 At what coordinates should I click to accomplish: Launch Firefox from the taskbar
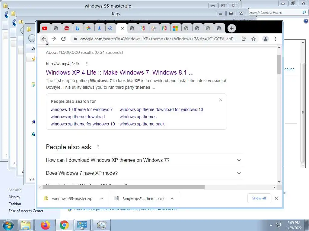[46, 225]
